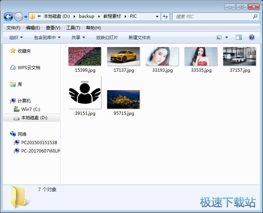Go back with the blue back arrow
This screenshot has height=213, width=263.
click(8, 17)
